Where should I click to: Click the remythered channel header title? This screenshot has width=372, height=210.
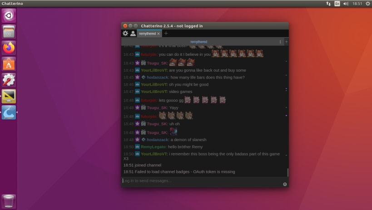pyautogui.click(x=198, y=42)
